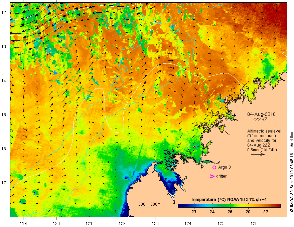
Task: Click the drifter legend label
Action: pyautogui.click(x=221, y=176)
